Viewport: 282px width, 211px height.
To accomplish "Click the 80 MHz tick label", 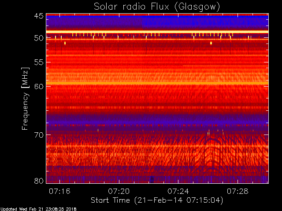I will pyautogui.click(x=39, y=181).
